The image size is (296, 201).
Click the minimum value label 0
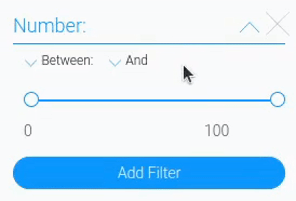[x=28, y=131]
